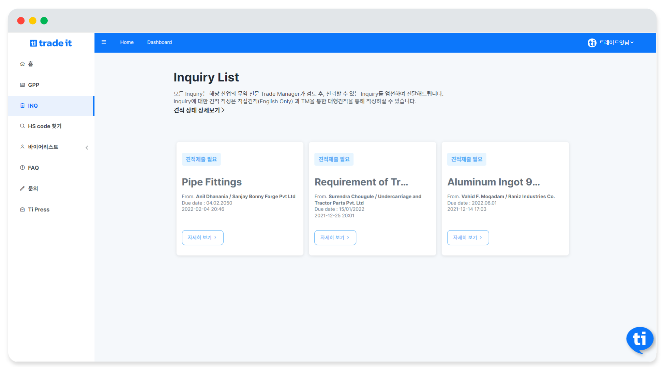Click the pencil icon next to 문의
The image size is (663, 367).
22,188
